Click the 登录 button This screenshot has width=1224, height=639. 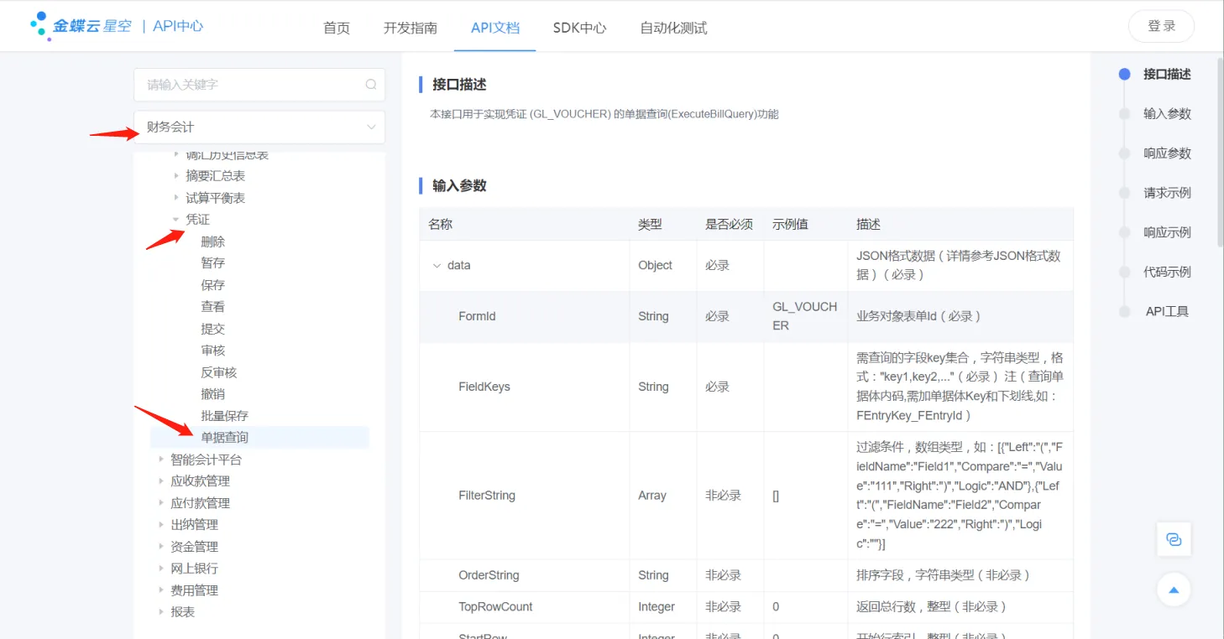point(1161,26)
